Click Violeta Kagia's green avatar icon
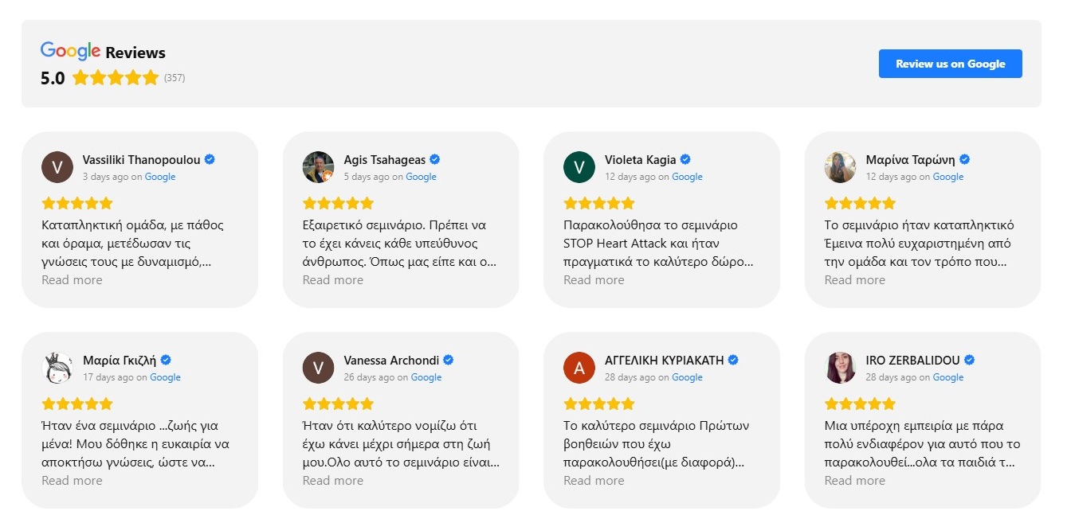1067x515 pixels. (x=579, y=167)
